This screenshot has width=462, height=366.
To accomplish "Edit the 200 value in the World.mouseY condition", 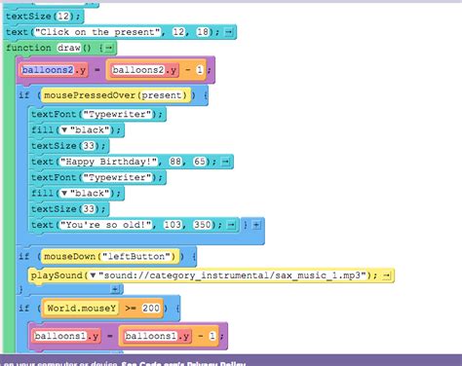I will 151,309.
